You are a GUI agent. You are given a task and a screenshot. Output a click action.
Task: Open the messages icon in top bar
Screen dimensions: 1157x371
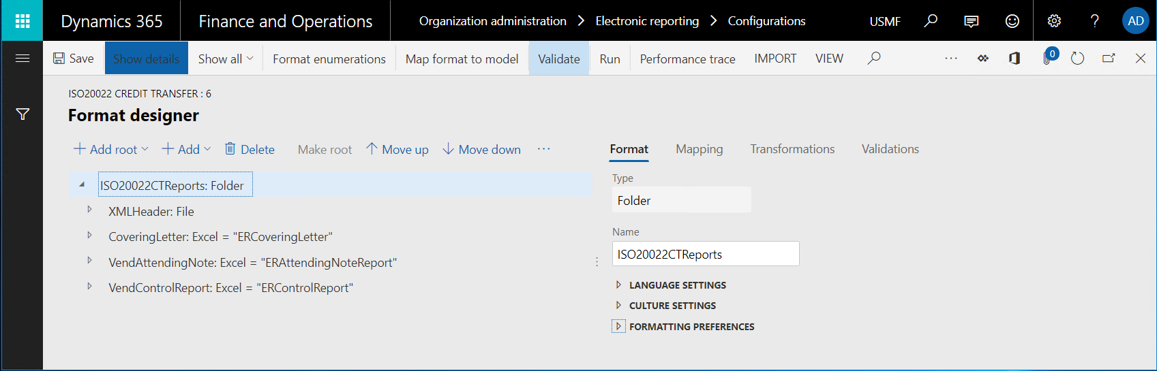pyautogui.click(x=972, y=21)
